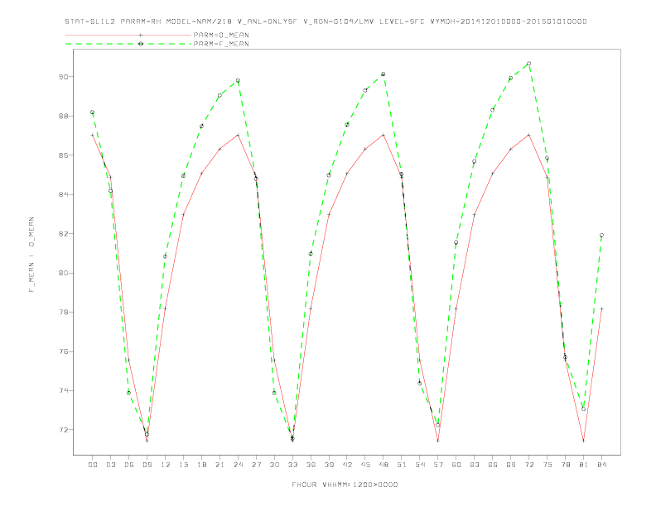Click the y-axis tick label 86
The height and width of the screenshot is (506, 656).
tap(63, 155)
